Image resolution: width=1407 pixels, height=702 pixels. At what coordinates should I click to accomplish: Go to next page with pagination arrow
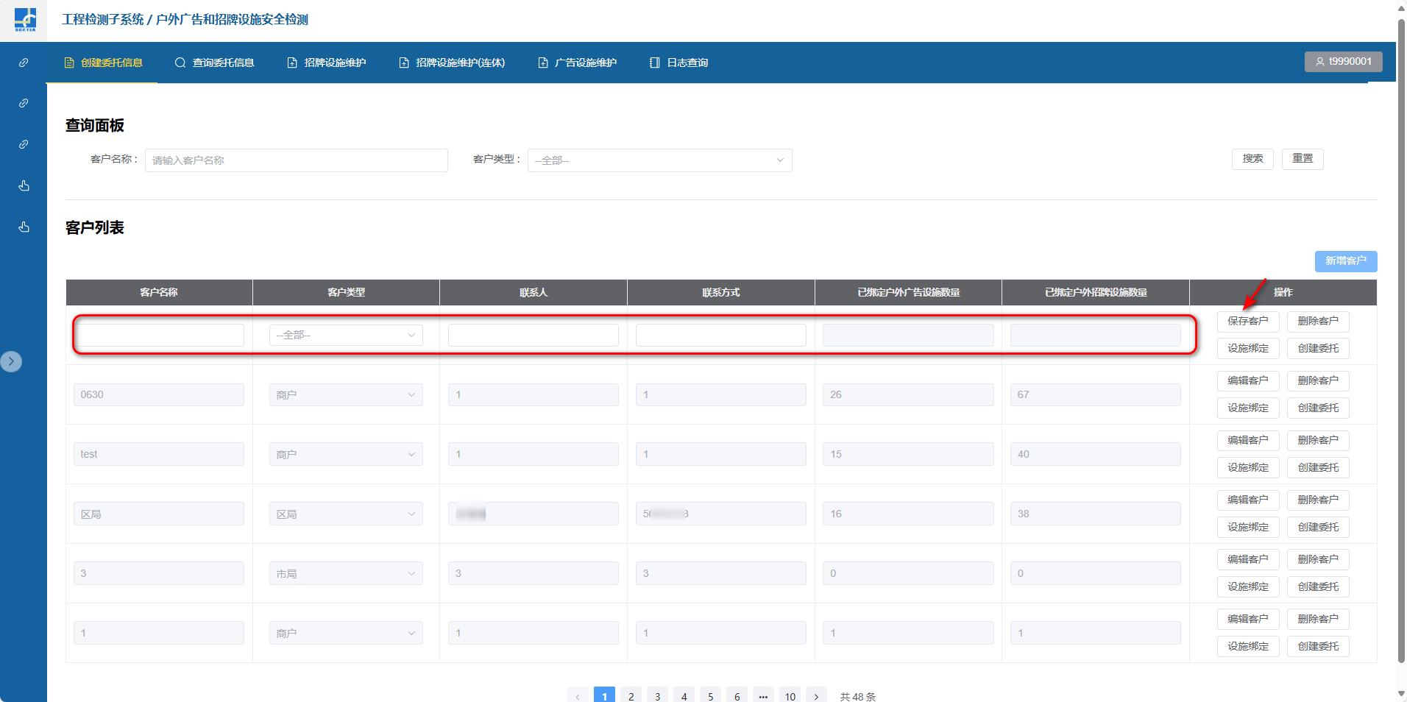pos(816,696)
